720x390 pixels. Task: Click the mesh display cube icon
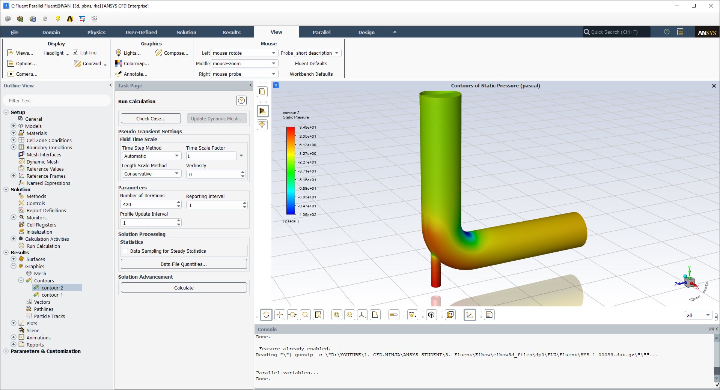click(450, 315)
